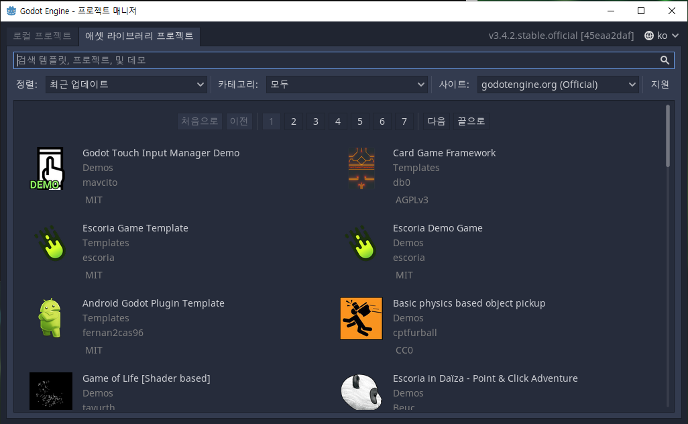Open Escoria in Daïza Point & Click title
This screenshot has width=688, height=424.
tap(485, 378)
